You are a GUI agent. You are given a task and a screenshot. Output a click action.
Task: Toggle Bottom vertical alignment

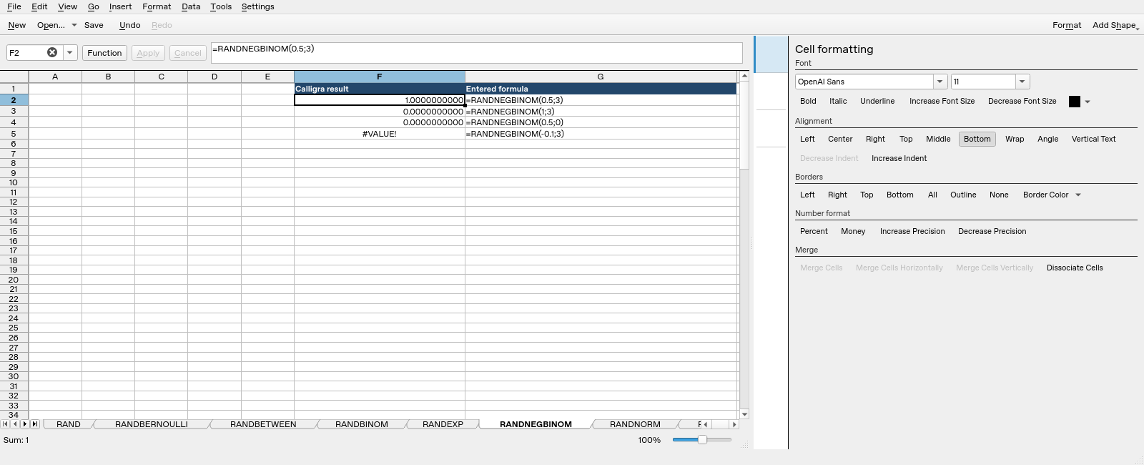977,139
